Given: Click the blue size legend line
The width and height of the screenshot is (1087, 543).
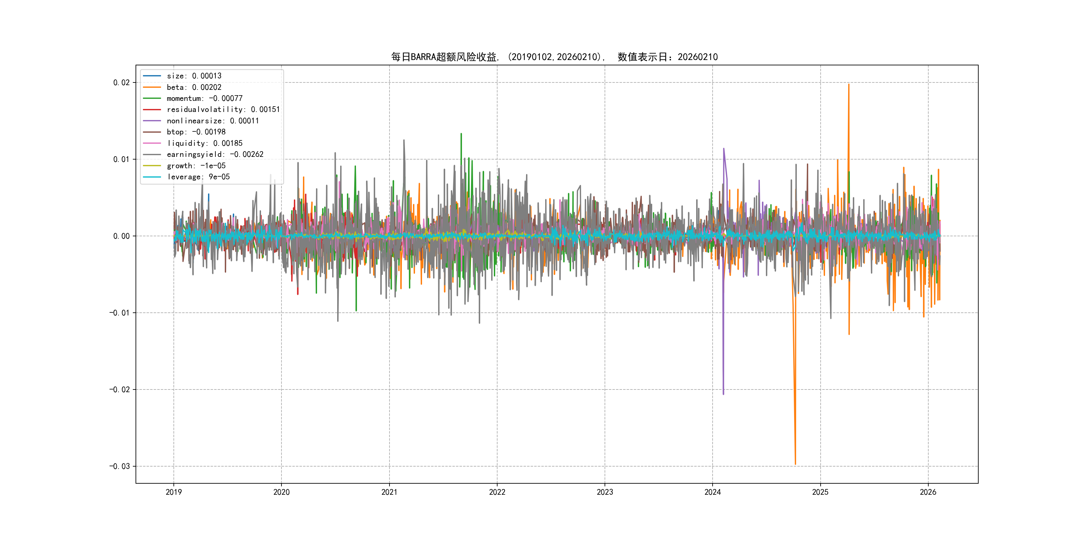Looking at the screenshot, I should click(152, 76).
